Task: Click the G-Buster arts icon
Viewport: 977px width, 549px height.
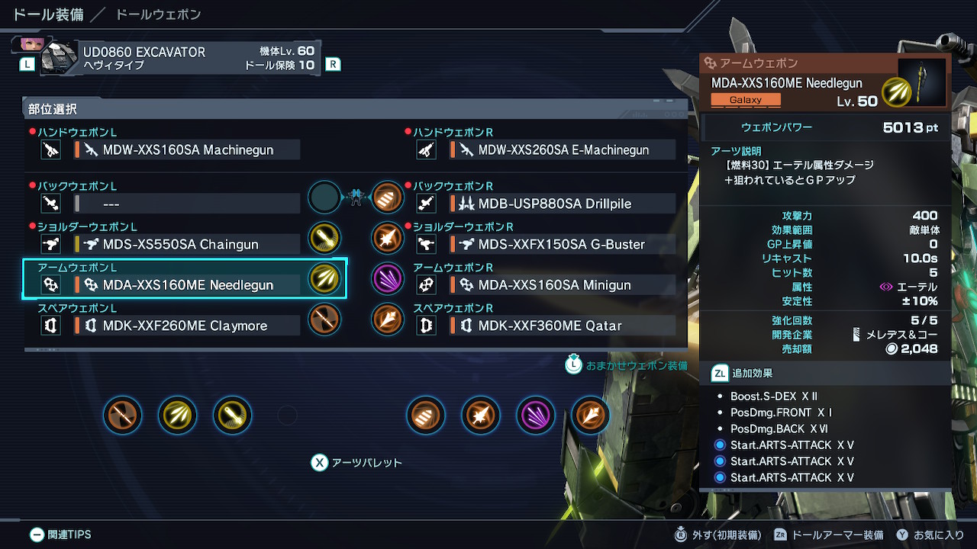Action: point(388,238)
